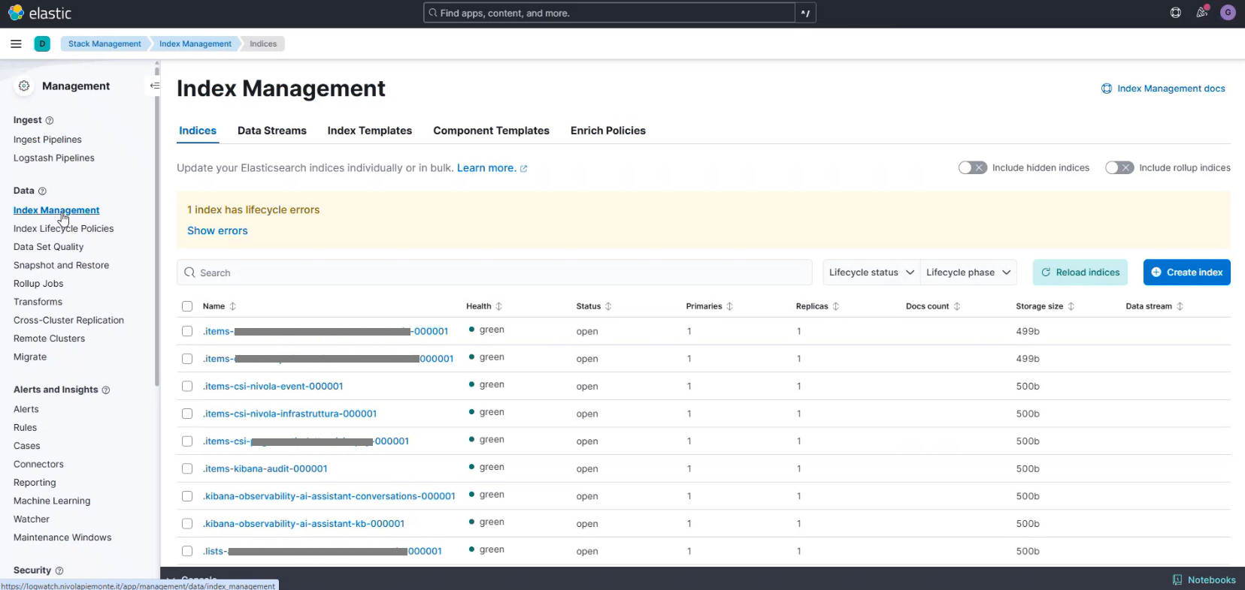Sort the table by Primaries column

[709, 306]
